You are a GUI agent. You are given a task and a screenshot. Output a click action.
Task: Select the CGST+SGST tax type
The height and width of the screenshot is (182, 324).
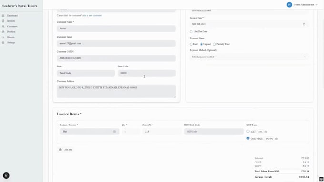[x=248, y=138]
